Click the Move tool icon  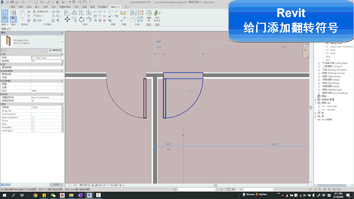pyautogui.click(x=67, y=20)
